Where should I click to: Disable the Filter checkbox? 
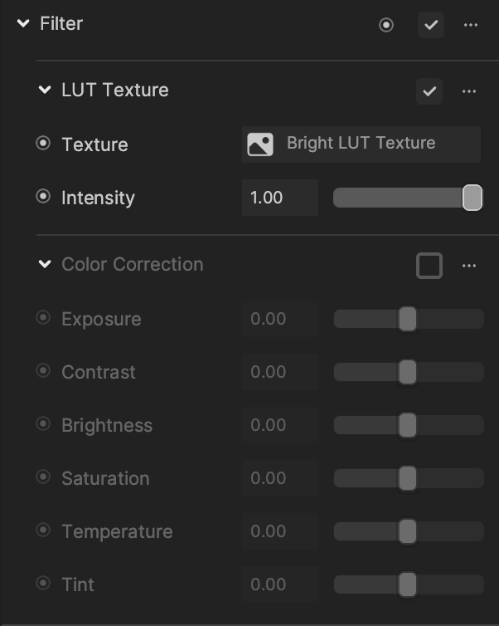pos(431,25)
